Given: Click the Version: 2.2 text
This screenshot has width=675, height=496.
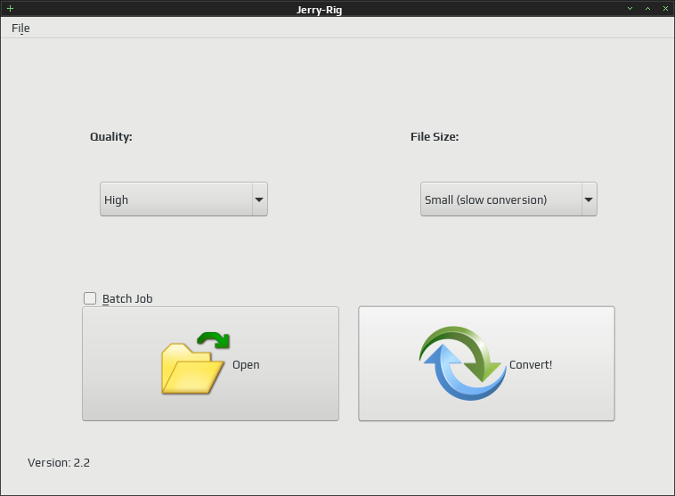Looking at the screenshot, I should click(x=59, y=463).
